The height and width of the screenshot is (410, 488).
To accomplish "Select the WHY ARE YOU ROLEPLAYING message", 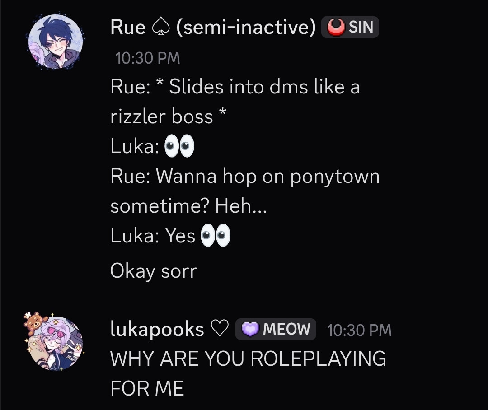I will click(248, 373).
